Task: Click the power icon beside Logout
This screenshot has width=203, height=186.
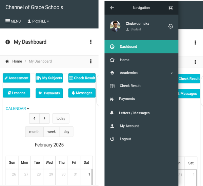Action: (x=112, y=139)
